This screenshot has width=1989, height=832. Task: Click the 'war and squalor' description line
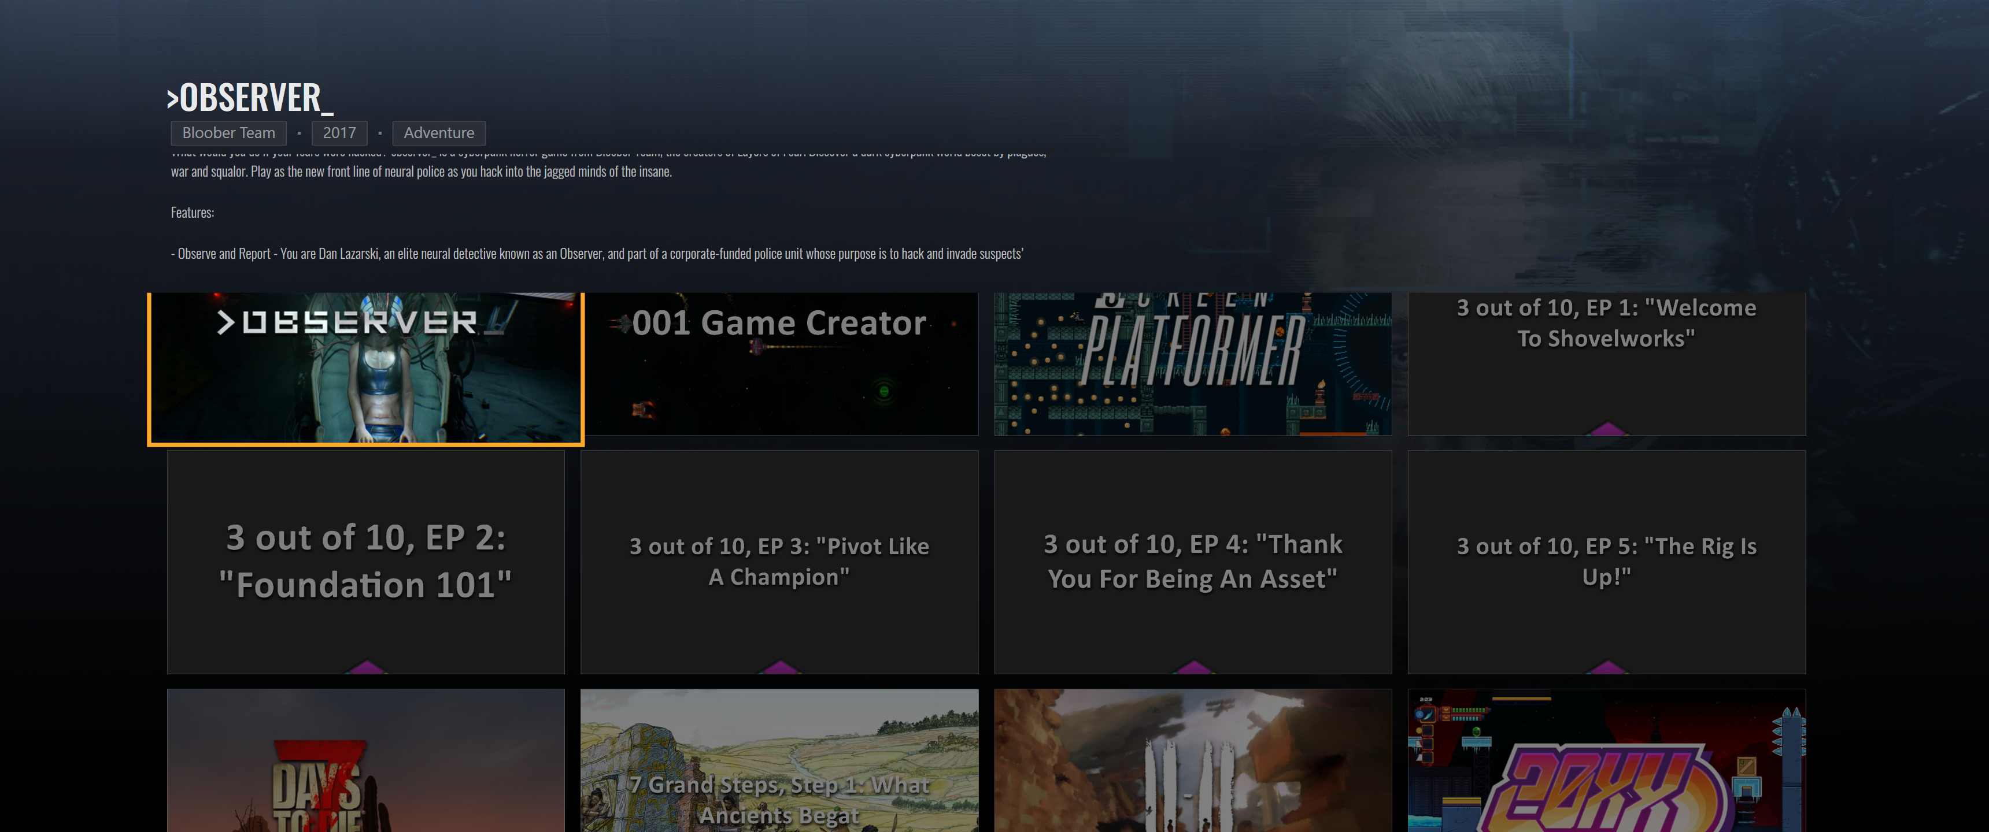(422, 172)
